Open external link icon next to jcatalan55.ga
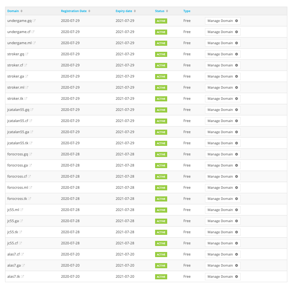This screenshot has height=286, width=294. [31, 132]
